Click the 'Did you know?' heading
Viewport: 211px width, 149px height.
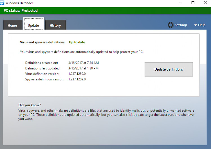pyautogui.click(x=30, y=105)
